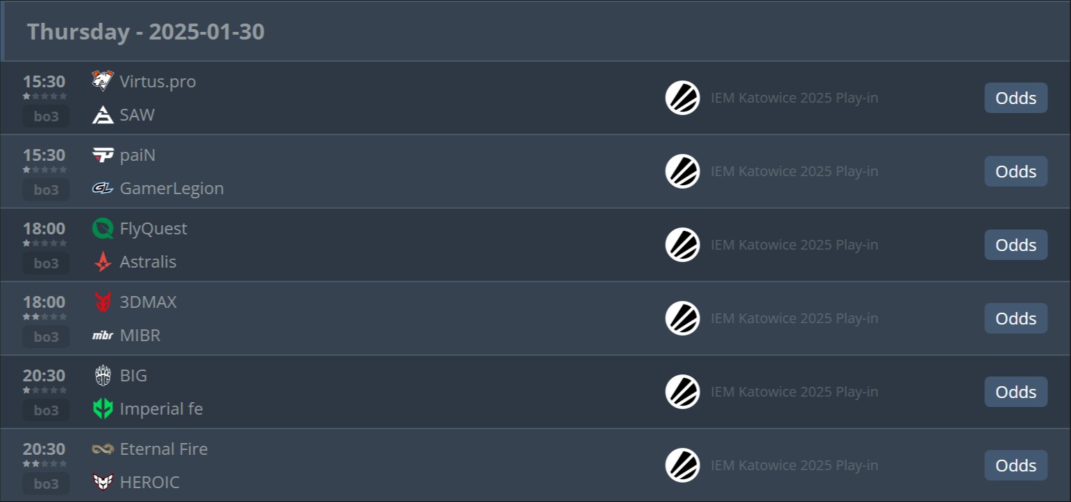Open Odds for Eternal Fire vs HEROIC
The width and height of the screenshot is (1071, 502).
1015,465
